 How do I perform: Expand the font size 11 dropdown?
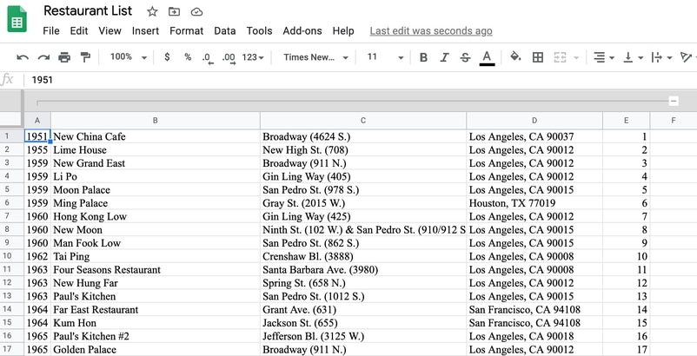click(384, 57)
